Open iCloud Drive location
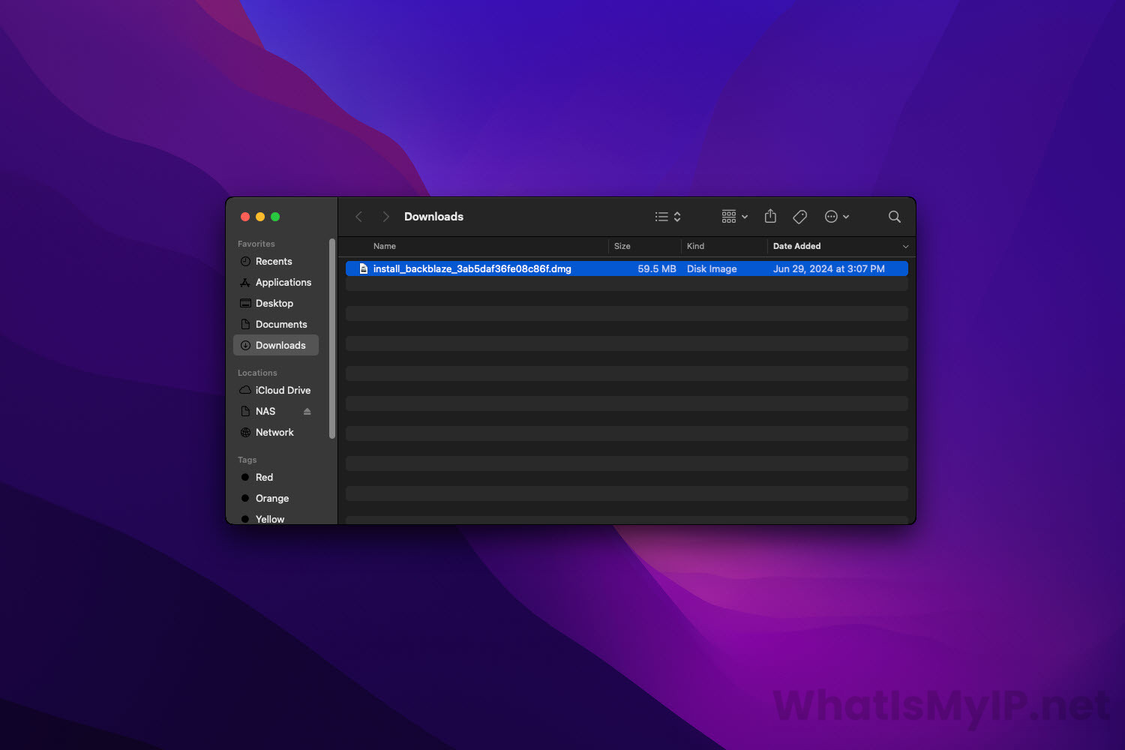The height and width of the screenshot is (750, 1125). coord(282,390)
